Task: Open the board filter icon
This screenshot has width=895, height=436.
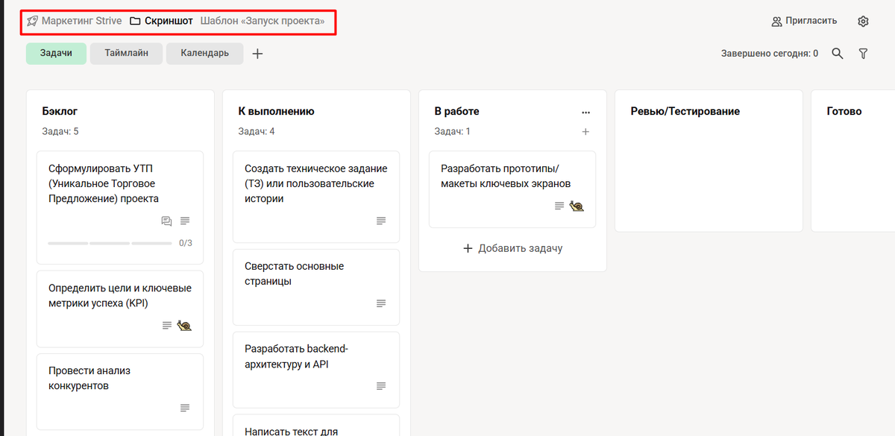Action: coord(863,53)
